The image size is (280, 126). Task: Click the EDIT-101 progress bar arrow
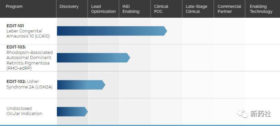(112, 31)
